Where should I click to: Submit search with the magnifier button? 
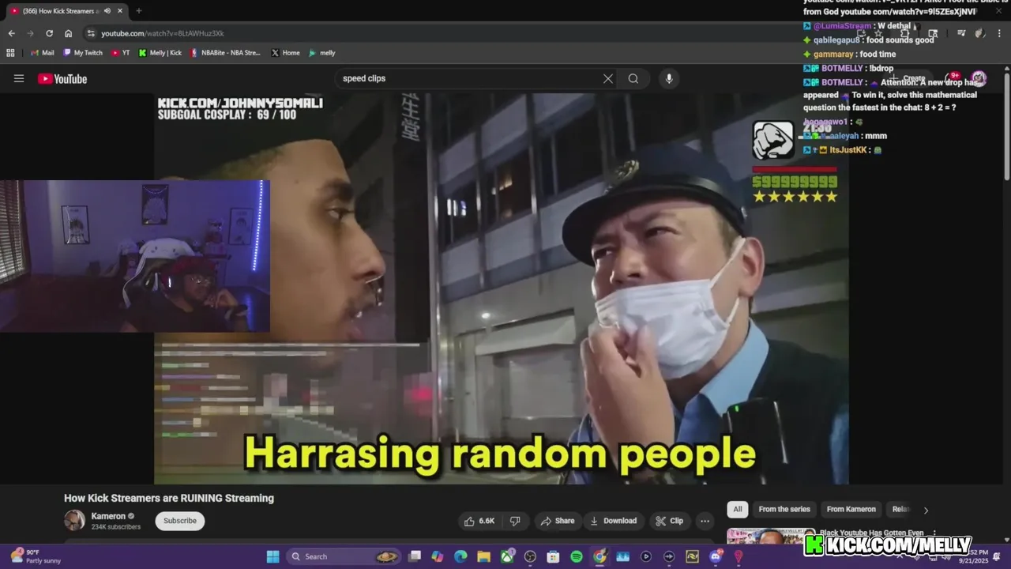633,78
